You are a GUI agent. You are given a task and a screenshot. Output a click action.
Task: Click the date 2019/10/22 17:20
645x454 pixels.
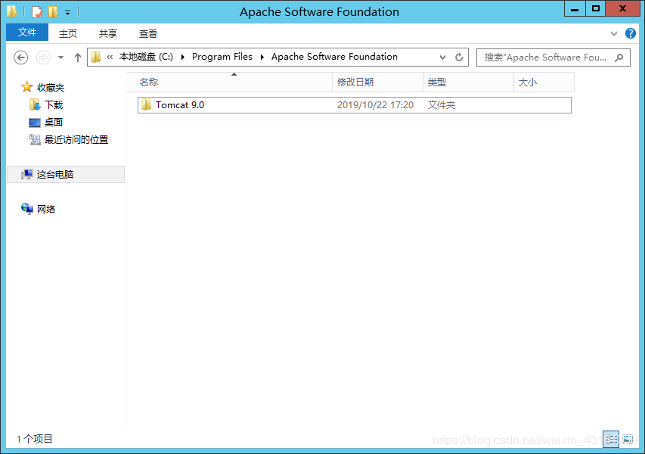tap(375, 105)
